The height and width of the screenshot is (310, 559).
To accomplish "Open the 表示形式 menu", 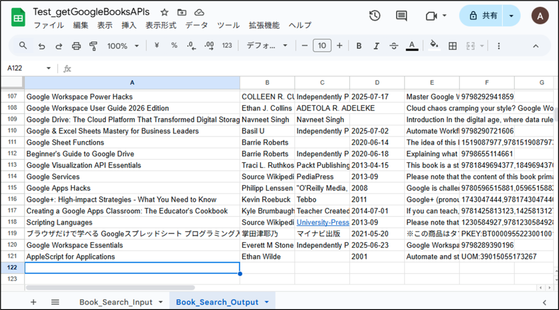I will pyautogui.click(x=161, y=26).
